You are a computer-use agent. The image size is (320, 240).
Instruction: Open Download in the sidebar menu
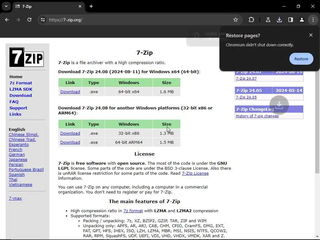21,96
